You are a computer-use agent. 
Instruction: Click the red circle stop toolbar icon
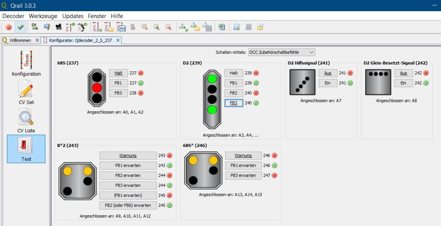click(9, 27)
